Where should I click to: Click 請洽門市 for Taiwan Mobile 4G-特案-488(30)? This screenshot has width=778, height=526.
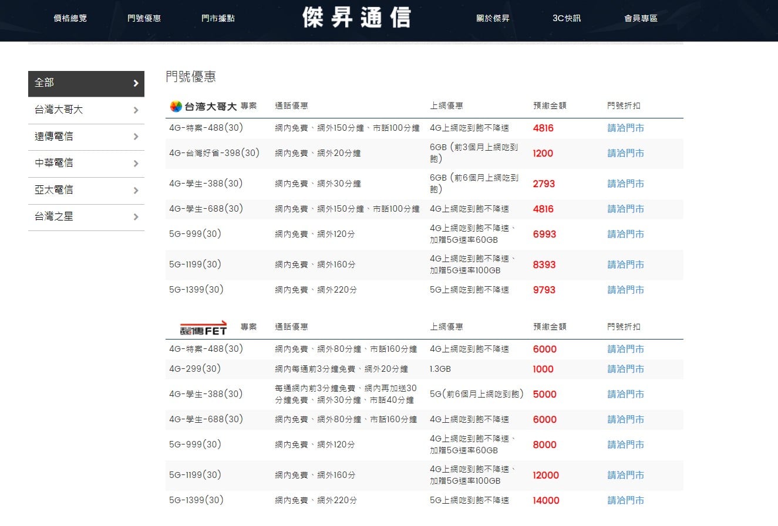(625, 128)
